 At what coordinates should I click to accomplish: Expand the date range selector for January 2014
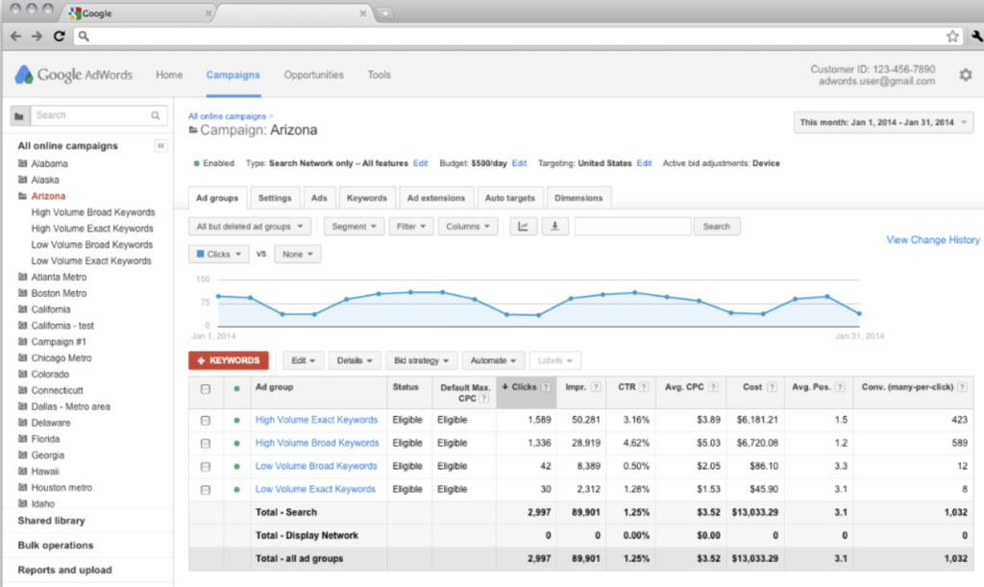tap(883, 123)
